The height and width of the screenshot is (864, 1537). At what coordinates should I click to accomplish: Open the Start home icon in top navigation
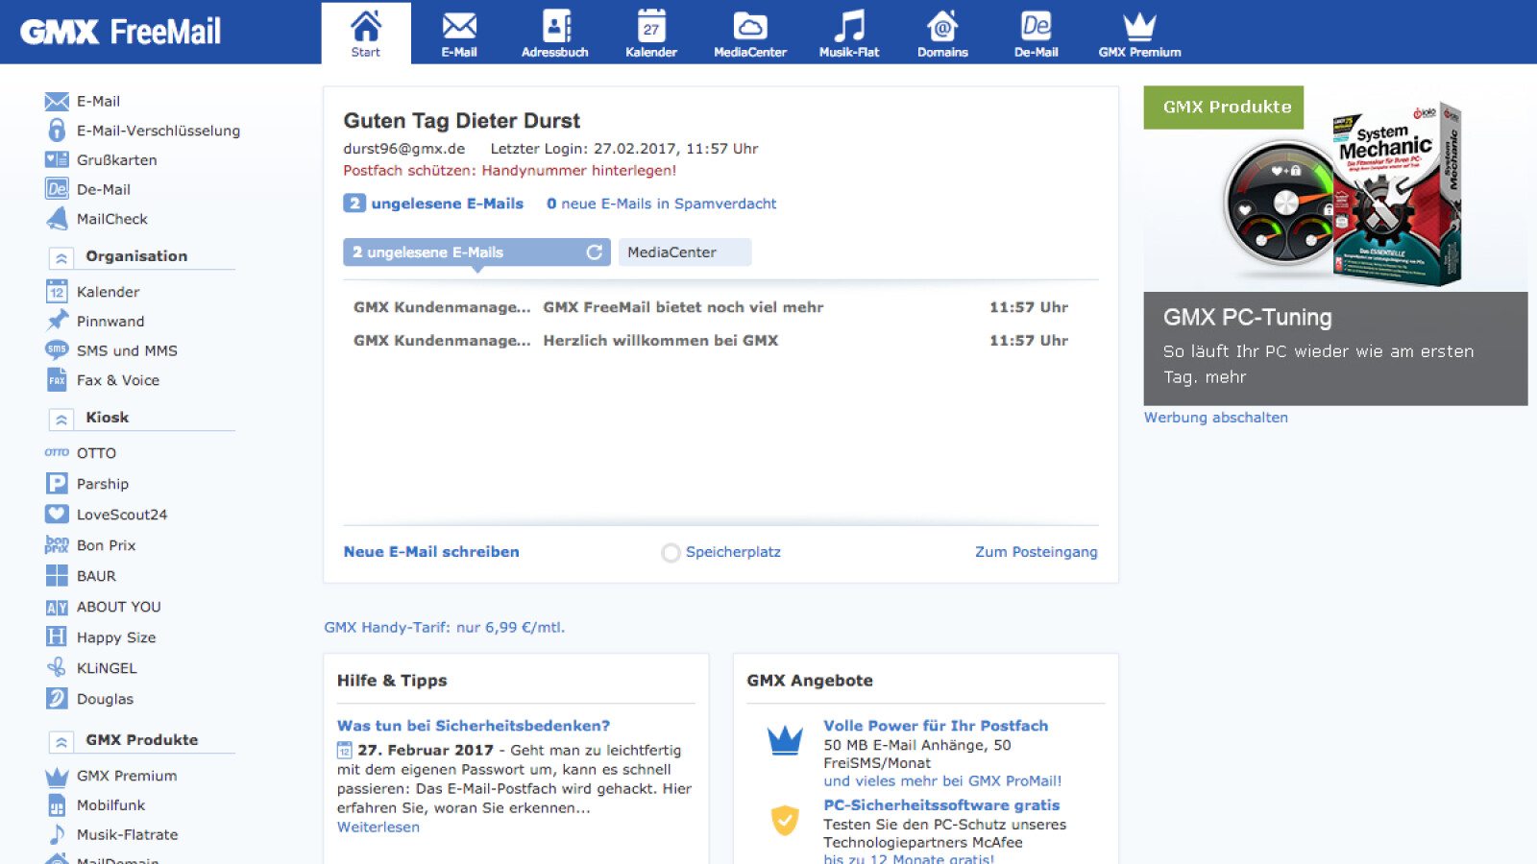click(366, 26)
